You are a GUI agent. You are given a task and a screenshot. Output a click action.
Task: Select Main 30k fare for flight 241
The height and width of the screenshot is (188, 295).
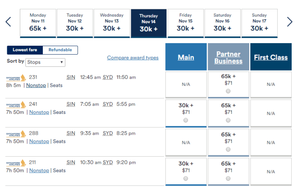(x=186, y=120)
